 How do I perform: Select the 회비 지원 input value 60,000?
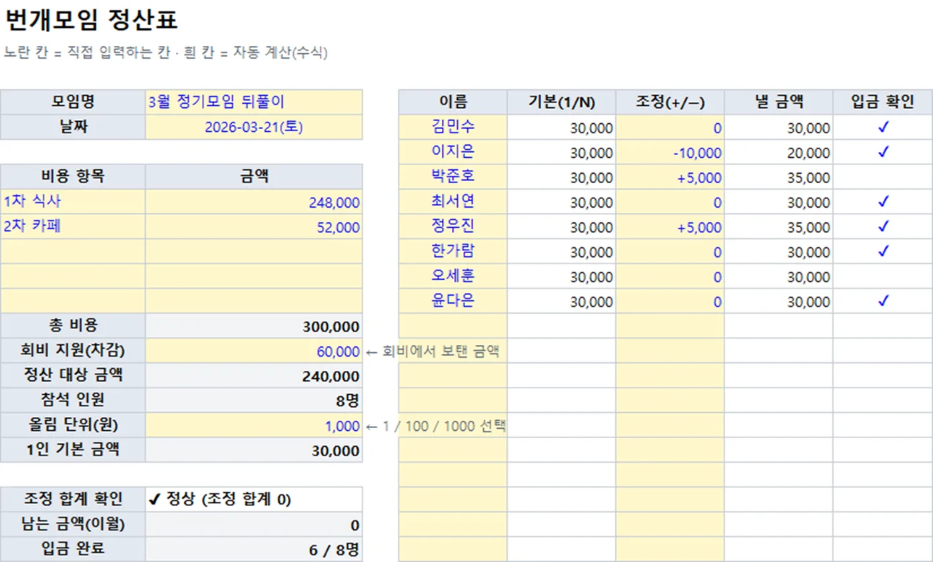click(254, 351)
